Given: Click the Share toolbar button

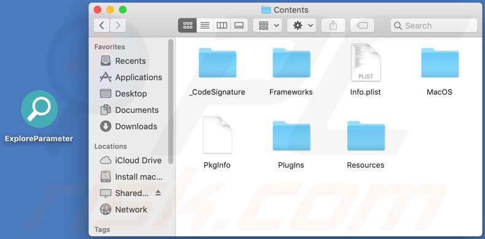Looking at the screenshot, I should tap(333, 25).
